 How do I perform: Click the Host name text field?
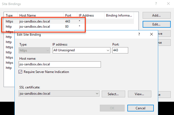pyautogui.click(x=60, y=64)
